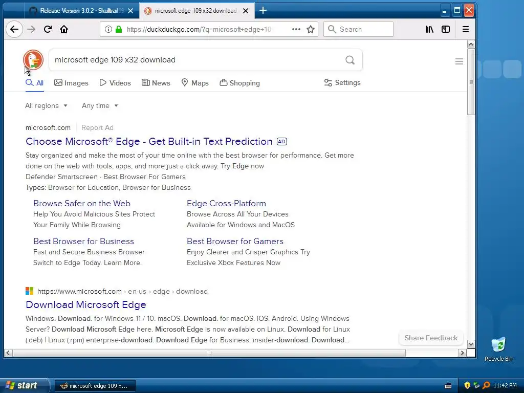Click the green padlock security icon
The height and width of the screenshot is (393, 524).
coord(119,29)
